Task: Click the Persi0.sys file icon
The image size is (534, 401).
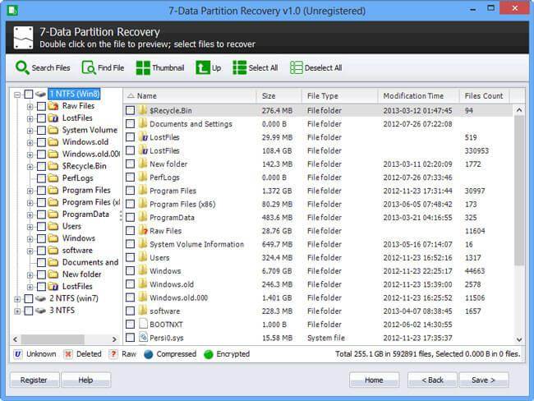Action: coord(142,338)
